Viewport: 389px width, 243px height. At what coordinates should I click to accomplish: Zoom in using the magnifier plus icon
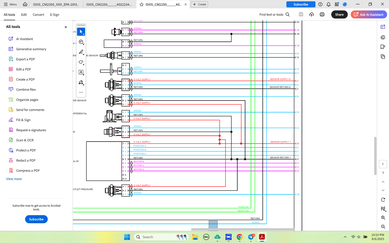point(383,218)
